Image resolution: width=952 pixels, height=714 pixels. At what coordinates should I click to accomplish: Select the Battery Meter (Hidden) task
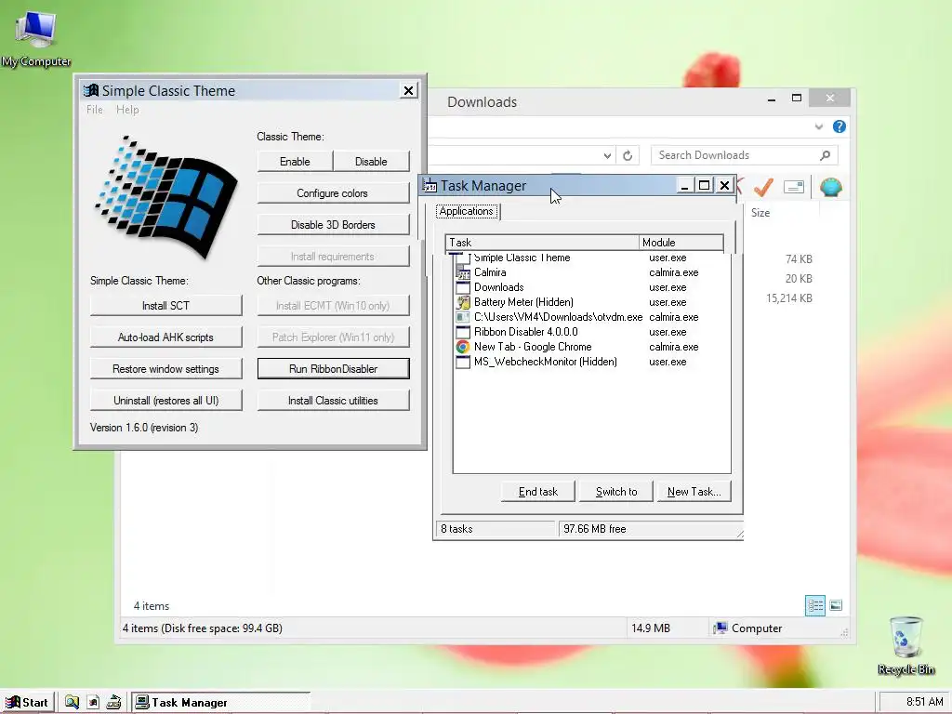pos(592,302)
